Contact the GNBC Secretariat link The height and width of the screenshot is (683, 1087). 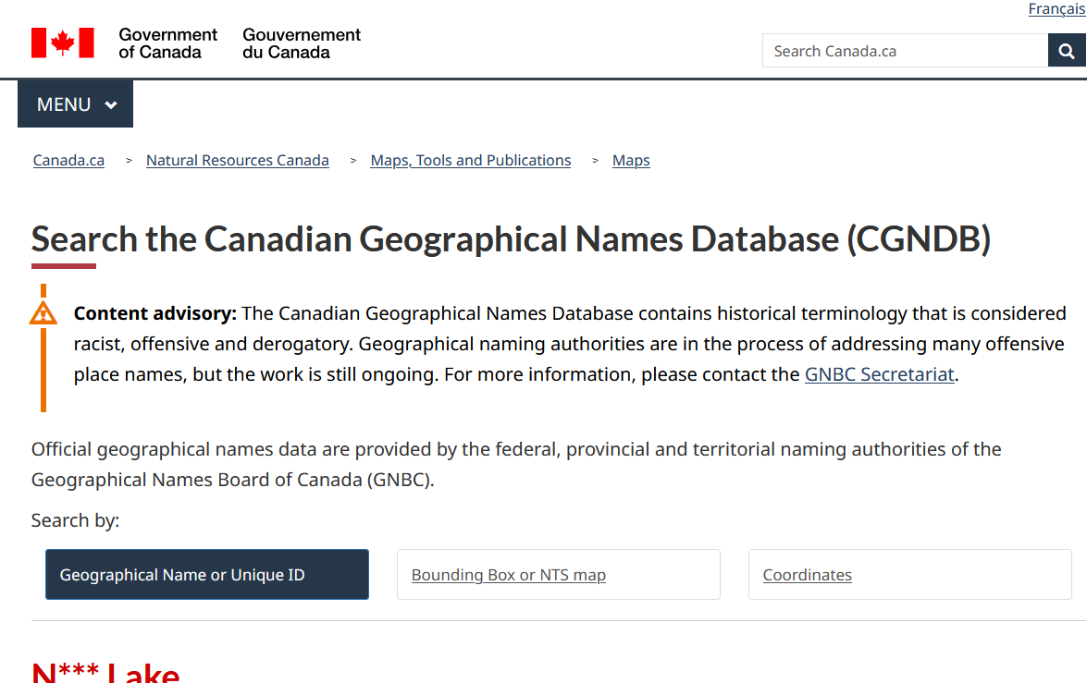point(879,374)
